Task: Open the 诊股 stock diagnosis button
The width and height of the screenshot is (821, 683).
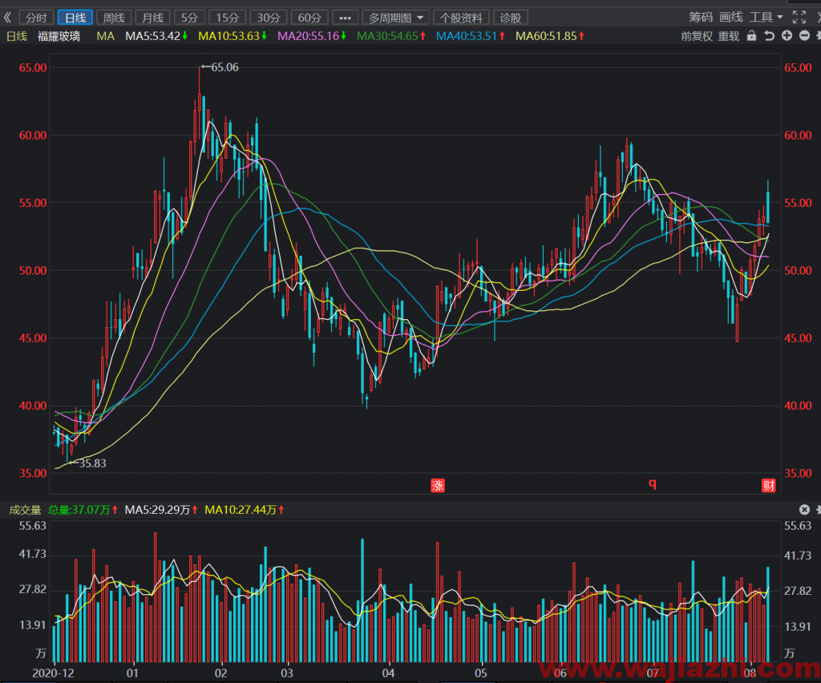Action: tap(510, 18)
